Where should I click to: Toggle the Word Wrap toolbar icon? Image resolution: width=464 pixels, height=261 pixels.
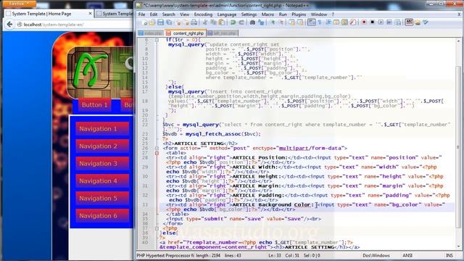312,22
